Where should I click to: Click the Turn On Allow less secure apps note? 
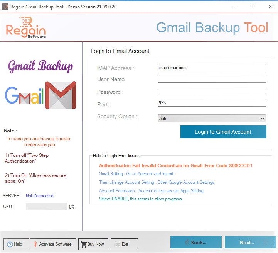click(35, 178)
